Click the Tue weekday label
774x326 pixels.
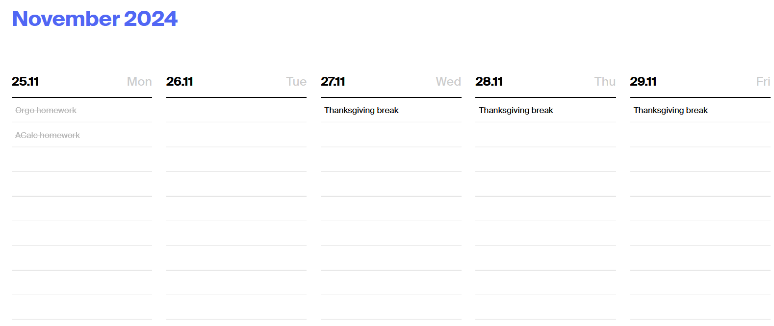click(x=296, y=81)
